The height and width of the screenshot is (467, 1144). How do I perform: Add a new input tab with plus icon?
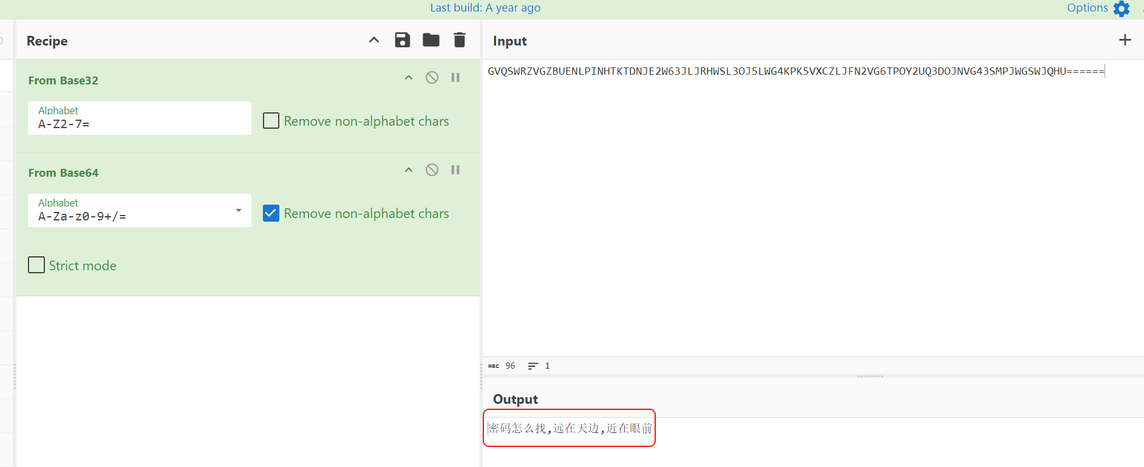(1125, 40)
